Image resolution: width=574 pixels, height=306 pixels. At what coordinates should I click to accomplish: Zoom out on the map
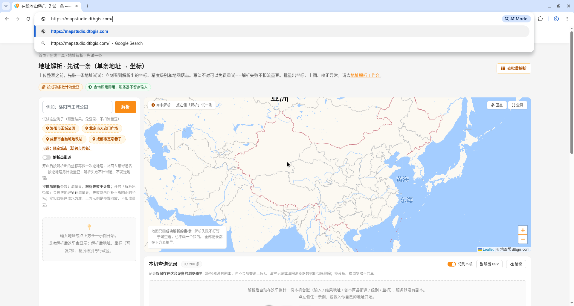click(x=523, y=239)
